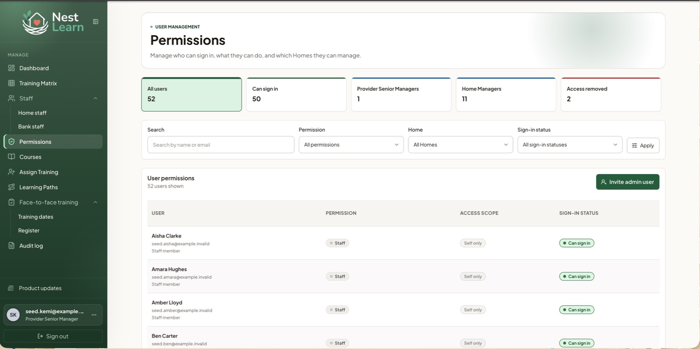700x349 pixels.
Task: Open the All Homes dropdown
Action: [x=460, y=145]
